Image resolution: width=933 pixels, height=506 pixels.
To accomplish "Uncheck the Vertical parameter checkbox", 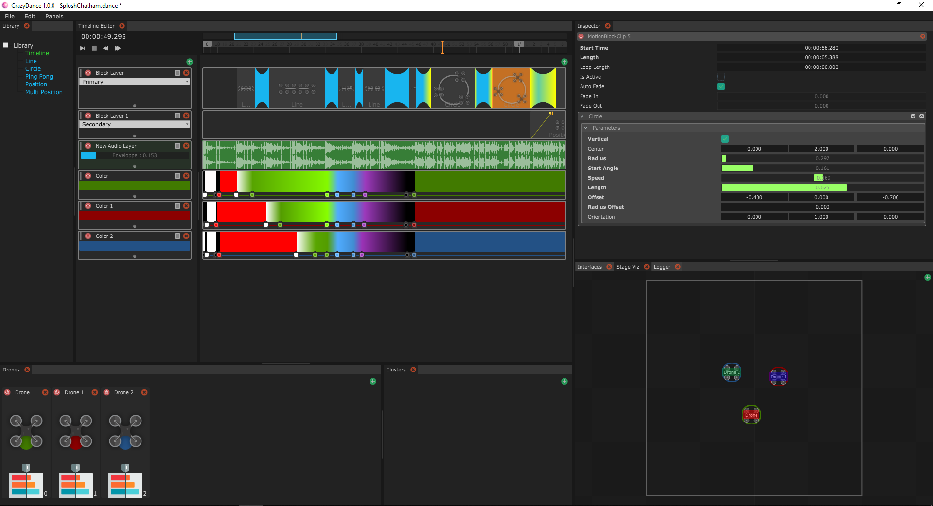I will [x=725, y=139].
